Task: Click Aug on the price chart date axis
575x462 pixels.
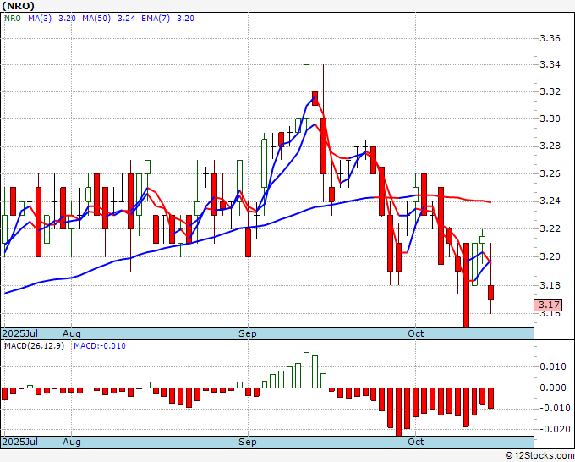Action: (72, 333)
